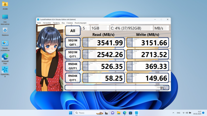Start the SEQ1M Q8T1 test

tap(73, 43)
